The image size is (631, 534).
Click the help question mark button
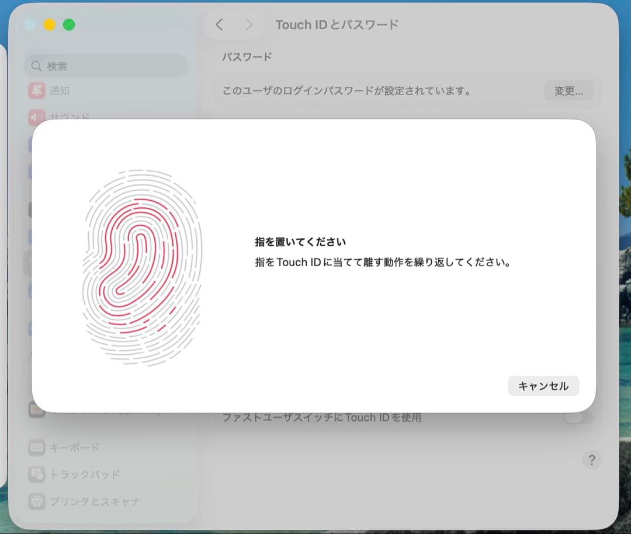click(x=591, y=460)
